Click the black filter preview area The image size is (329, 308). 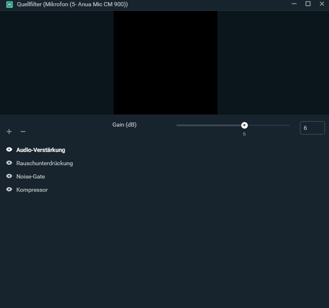165,62
